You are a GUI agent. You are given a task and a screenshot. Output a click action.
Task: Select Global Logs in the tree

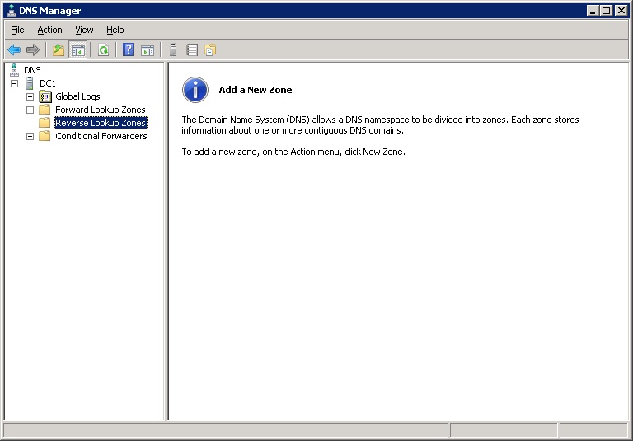click(x=77, y=96)
